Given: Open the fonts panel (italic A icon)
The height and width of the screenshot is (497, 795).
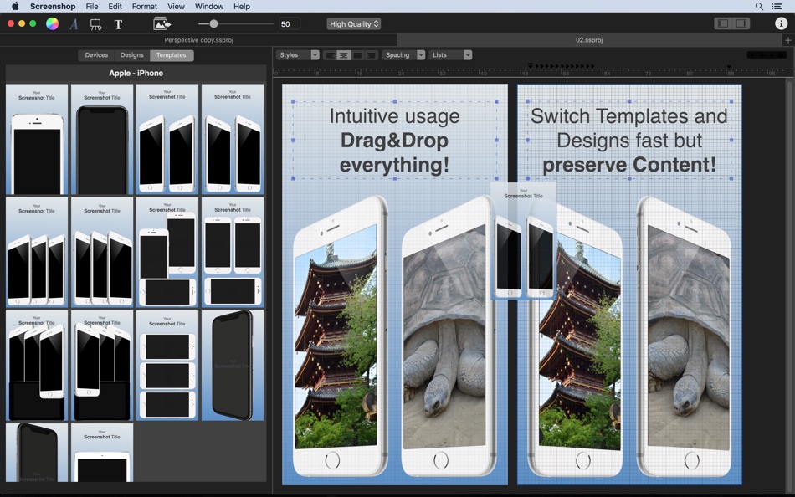Looking at the screenshot, I should point(74,23).
